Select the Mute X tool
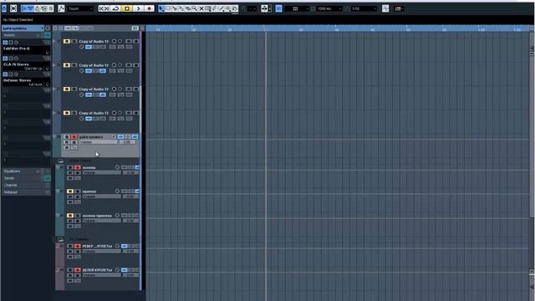This screenshot has height=301, width=535. (x=201, y=8)
